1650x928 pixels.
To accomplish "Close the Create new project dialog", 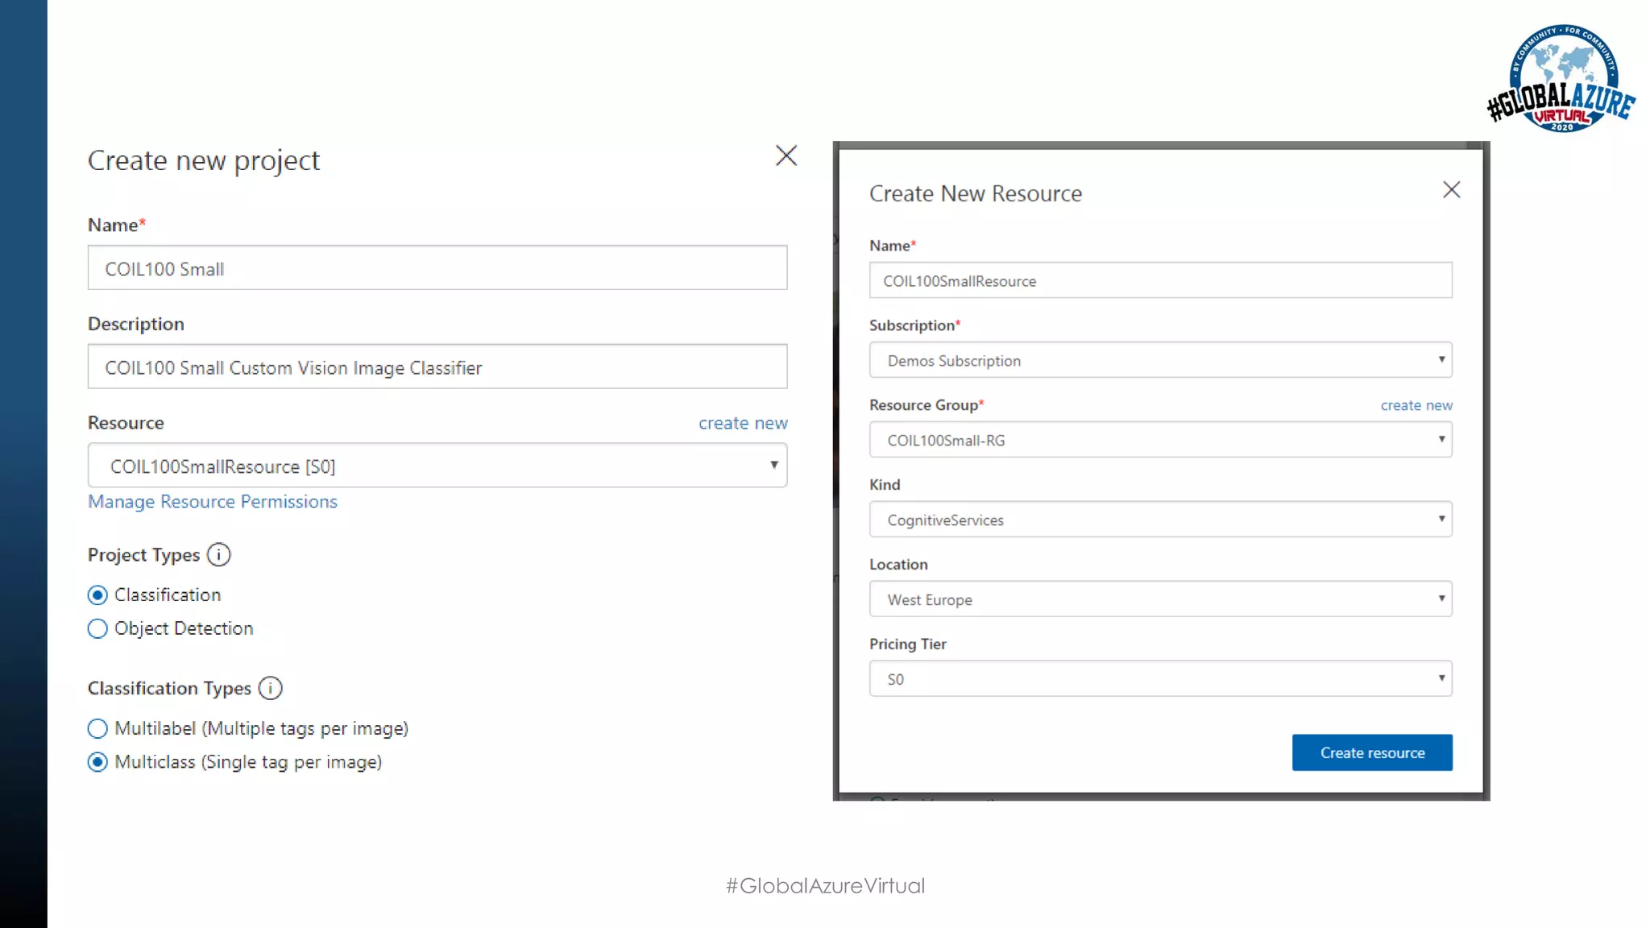I will 786,155.
